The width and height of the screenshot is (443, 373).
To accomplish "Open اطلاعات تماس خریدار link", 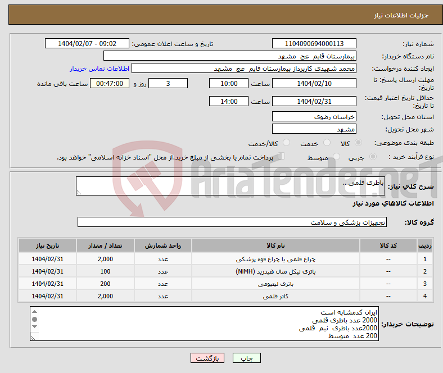I will tap(100, 69).
